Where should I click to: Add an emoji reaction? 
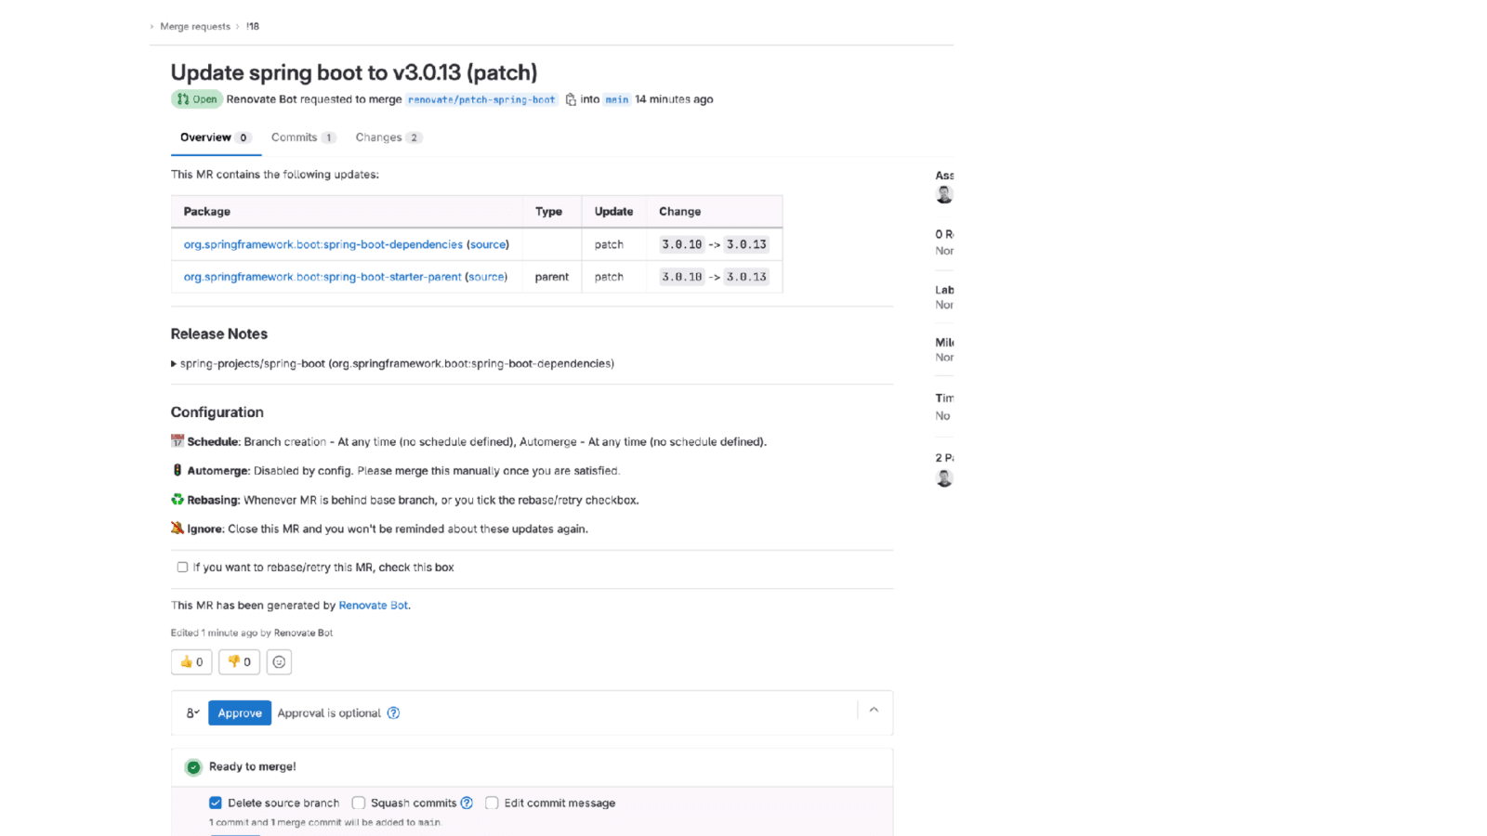[279, 662]
